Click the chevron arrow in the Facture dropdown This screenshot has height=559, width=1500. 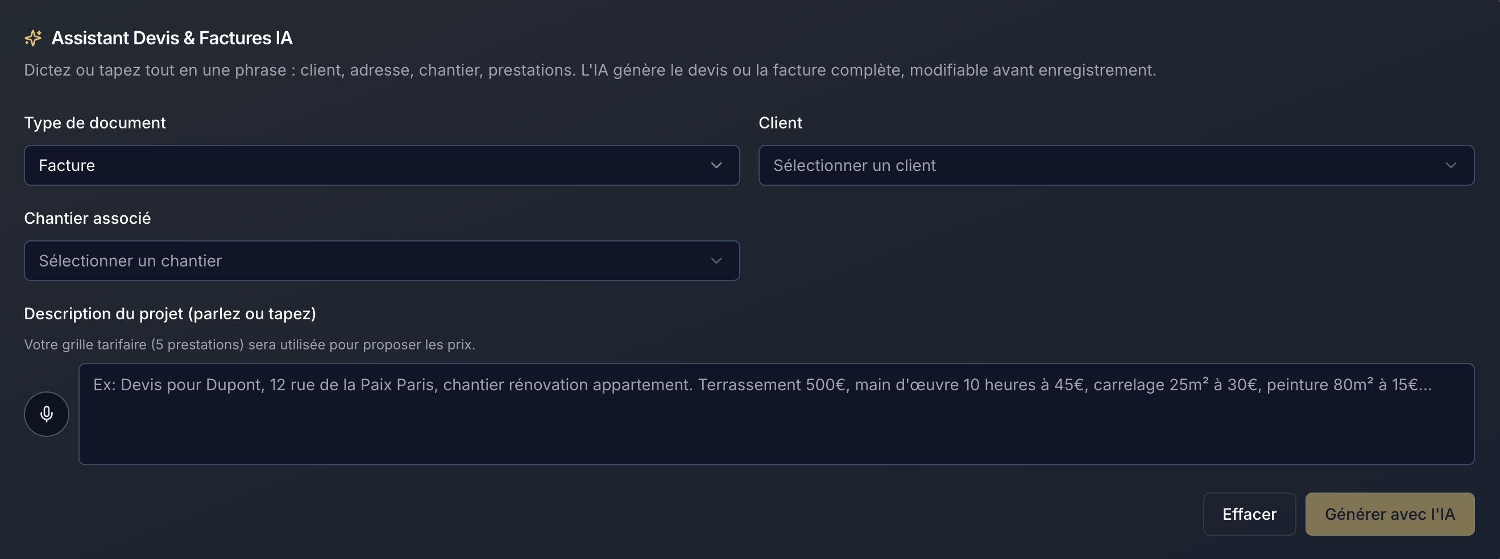tap(716, 165)
